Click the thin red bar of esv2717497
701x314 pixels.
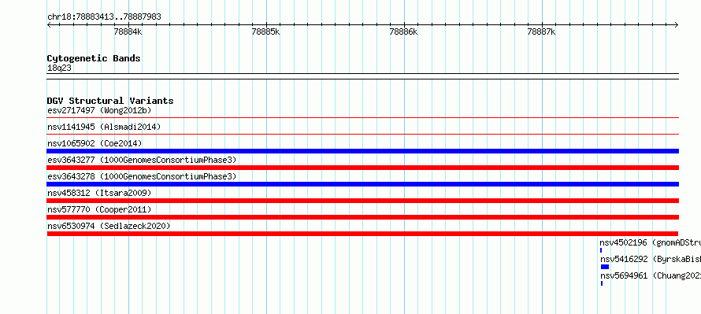(x=363, y=118)
